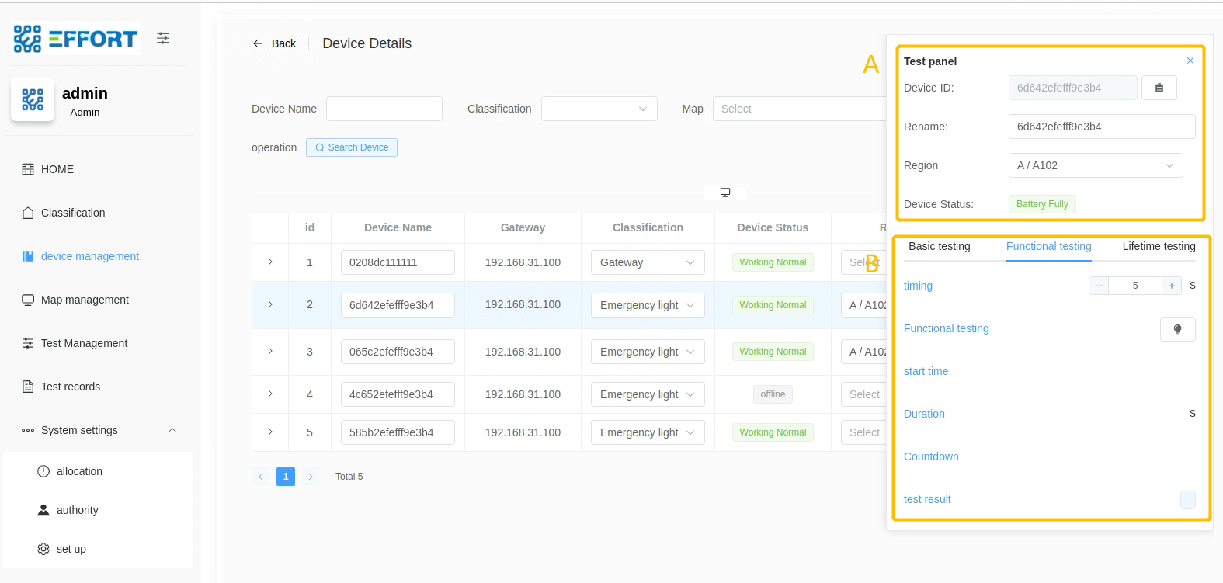Viewport: 1223px width, 583px height.
Task: Expand row 3 device details
Action: (x=270, y=352)
